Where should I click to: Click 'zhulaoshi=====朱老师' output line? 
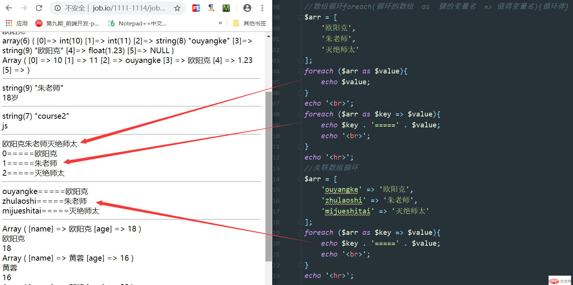pyautogui.click(x=44, y=201)
